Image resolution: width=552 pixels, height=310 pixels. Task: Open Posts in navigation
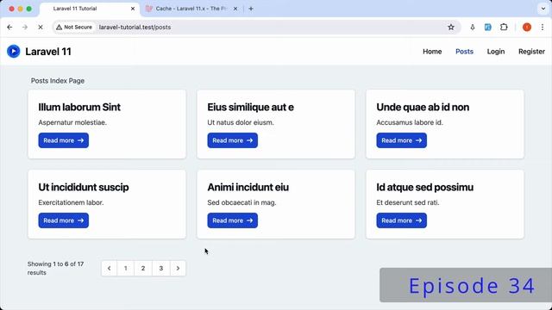464,52
